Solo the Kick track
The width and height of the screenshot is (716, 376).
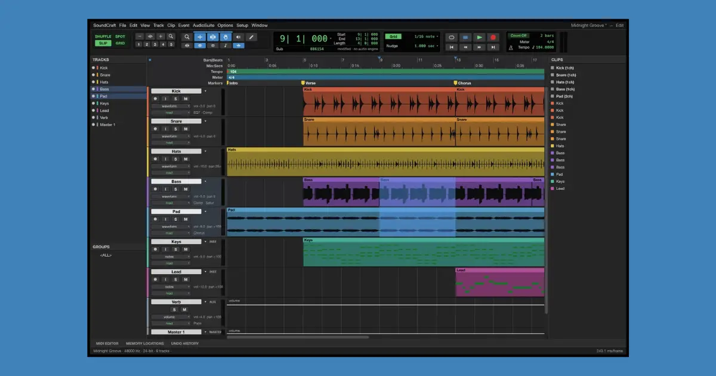(175, 98)
